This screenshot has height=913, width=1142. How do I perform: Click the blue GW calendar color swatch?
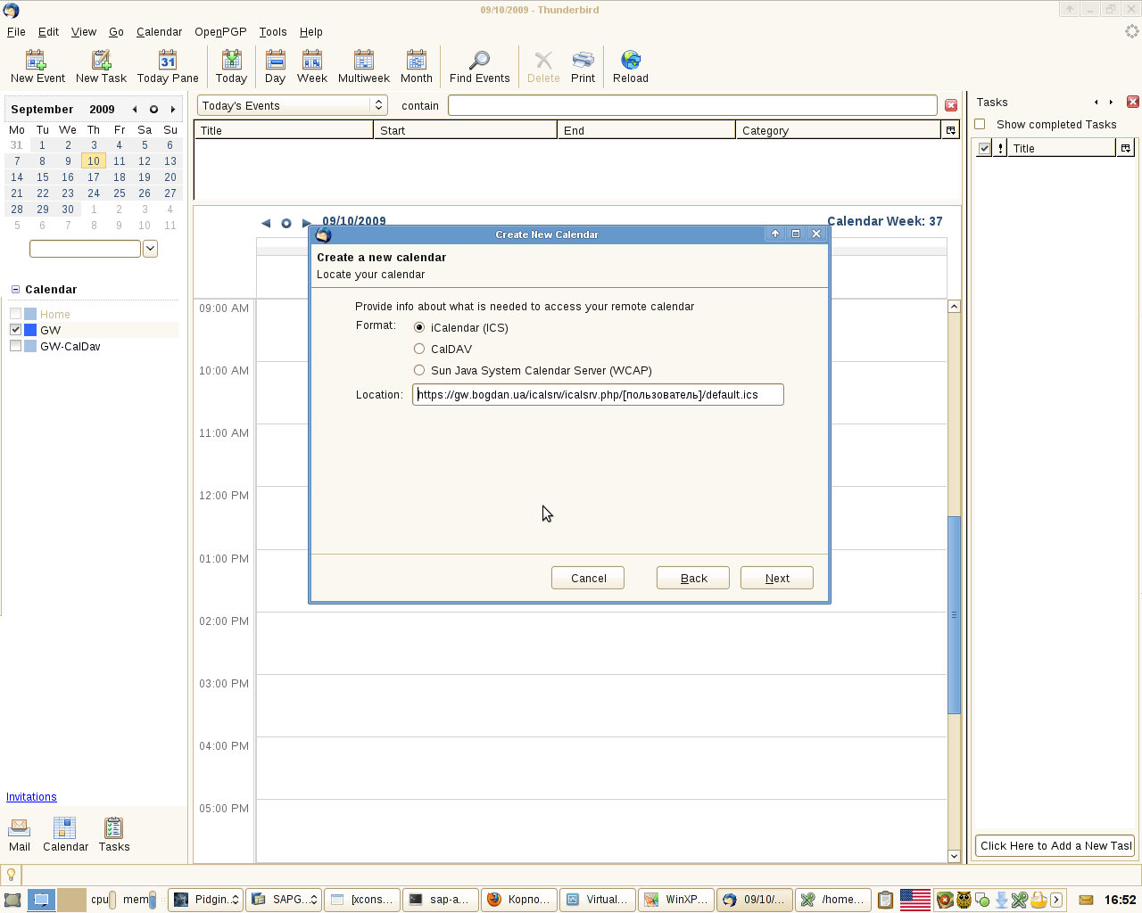[30, 330]
